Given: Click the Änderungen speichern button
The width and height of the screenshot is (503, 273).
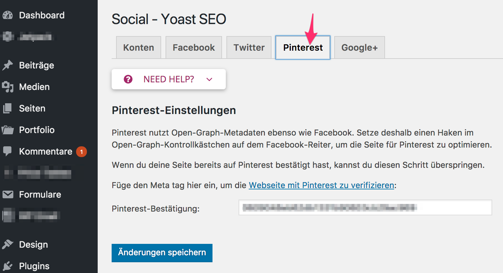Looking at the screenshot, I should pyautogui.click(x=162, y=253).
